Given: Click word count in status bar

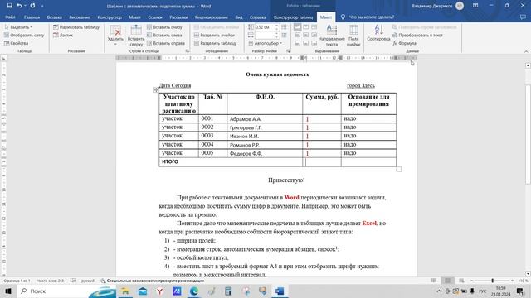Looking at the screenshot, I should 50,281.
